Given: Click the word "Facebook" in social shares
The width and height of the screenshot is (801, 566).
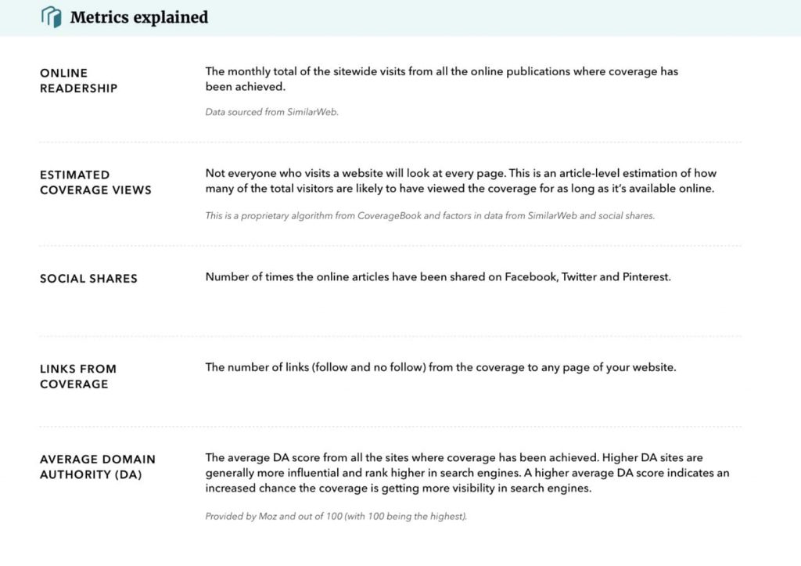Looking at the screenshot, I should point(530,276).
